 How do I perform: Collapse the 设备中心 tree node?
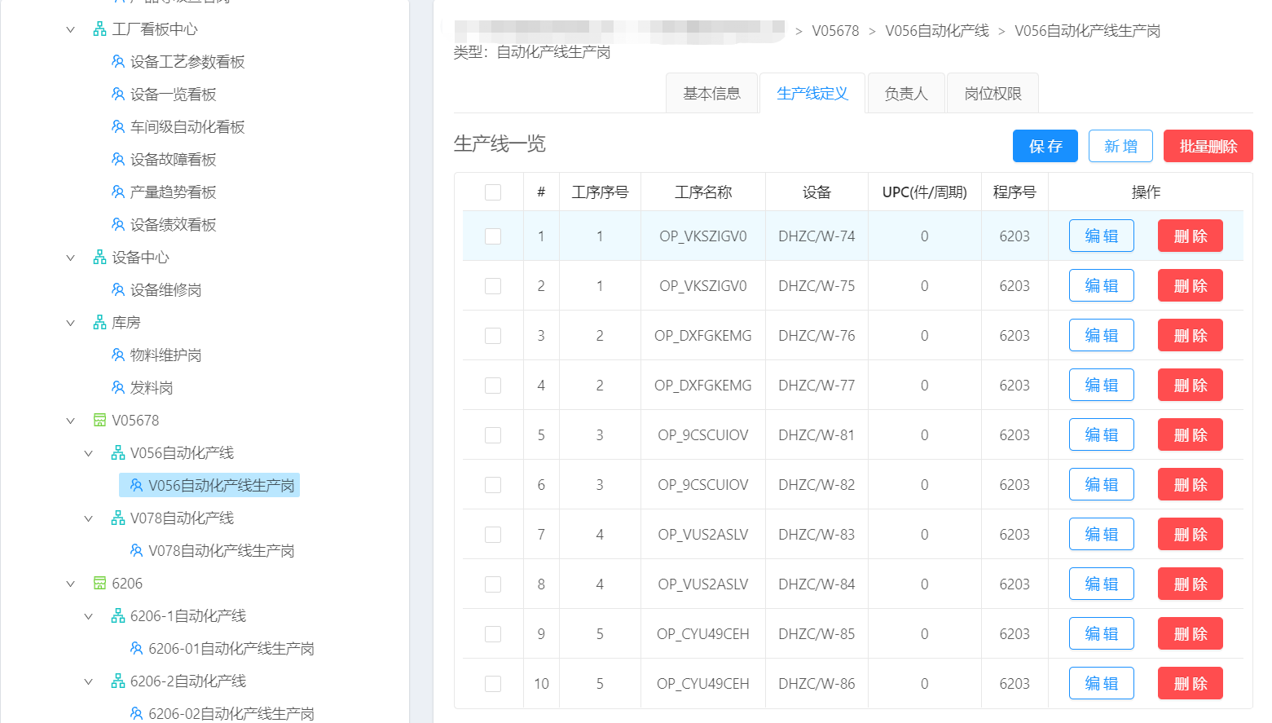[x=70, y=258]
